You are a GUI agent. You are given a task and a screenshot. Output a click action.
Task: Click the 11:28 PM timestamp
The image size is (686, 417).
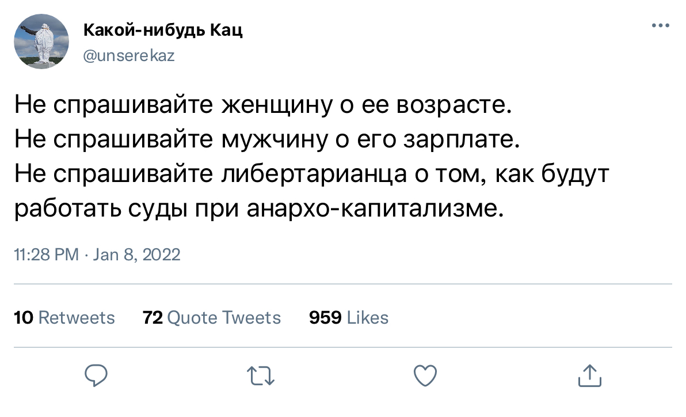(x=46, y=255)
